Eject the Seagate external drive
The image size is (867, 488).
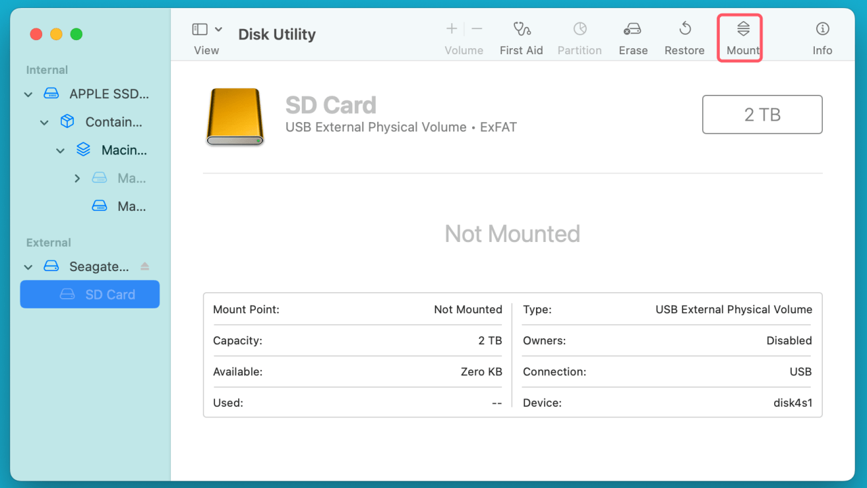coord(144,266)
